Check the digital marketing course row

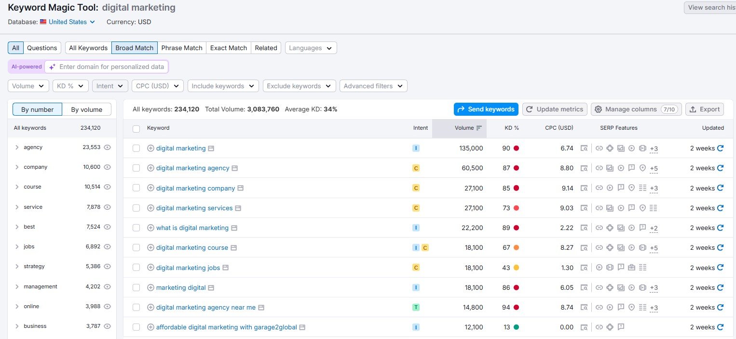[136, 247]
